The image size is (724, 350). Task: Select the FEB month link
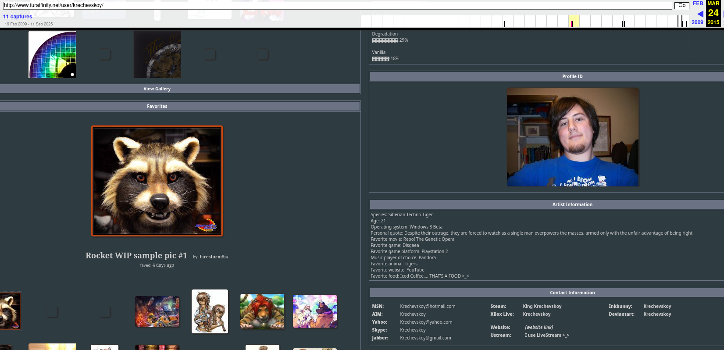(698, 4)
